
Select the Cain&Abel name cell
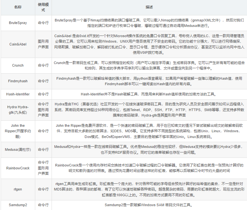click(18, 44)
